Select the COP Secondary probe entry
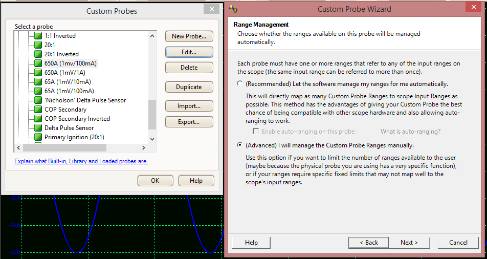 [x=65, y=110]
